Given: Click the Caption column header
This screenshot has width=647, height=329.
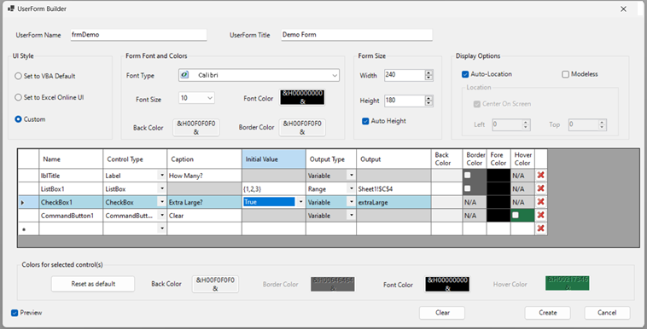Looking at the screenshot, I should pos(204,159).
